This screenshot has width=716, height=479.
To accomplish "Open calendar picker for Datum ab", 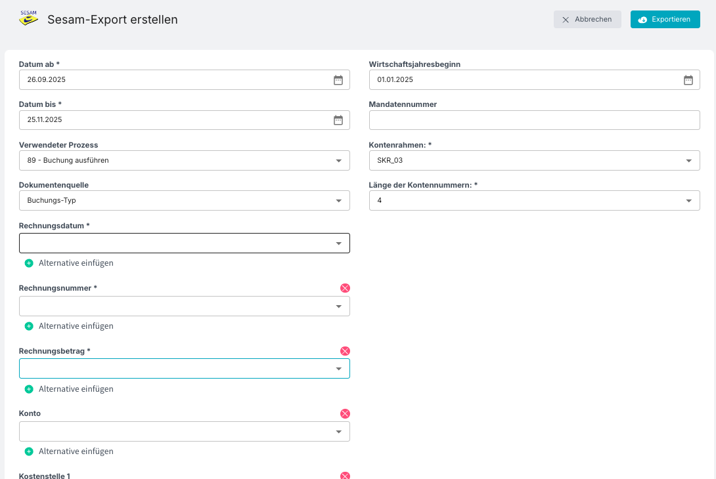I will click(338, 80).
